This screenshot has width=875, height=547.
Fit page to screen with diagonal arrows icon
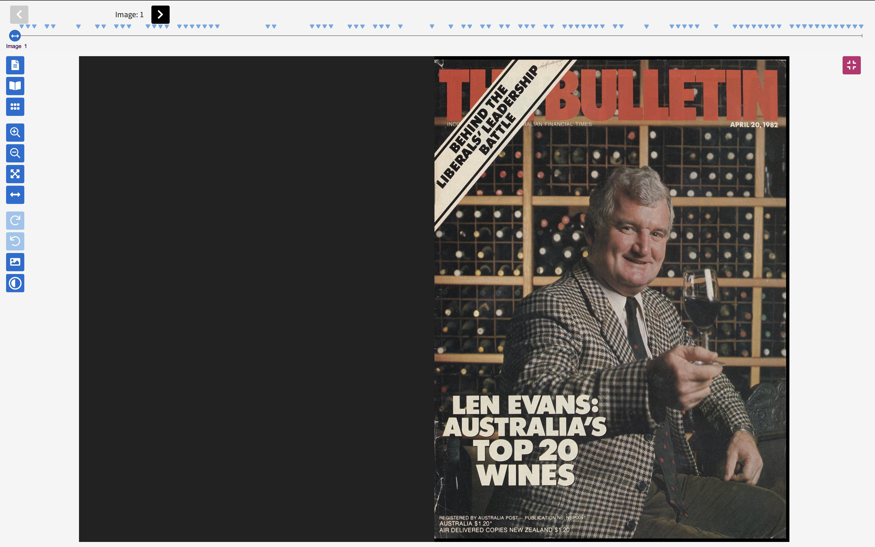point(15,174)
